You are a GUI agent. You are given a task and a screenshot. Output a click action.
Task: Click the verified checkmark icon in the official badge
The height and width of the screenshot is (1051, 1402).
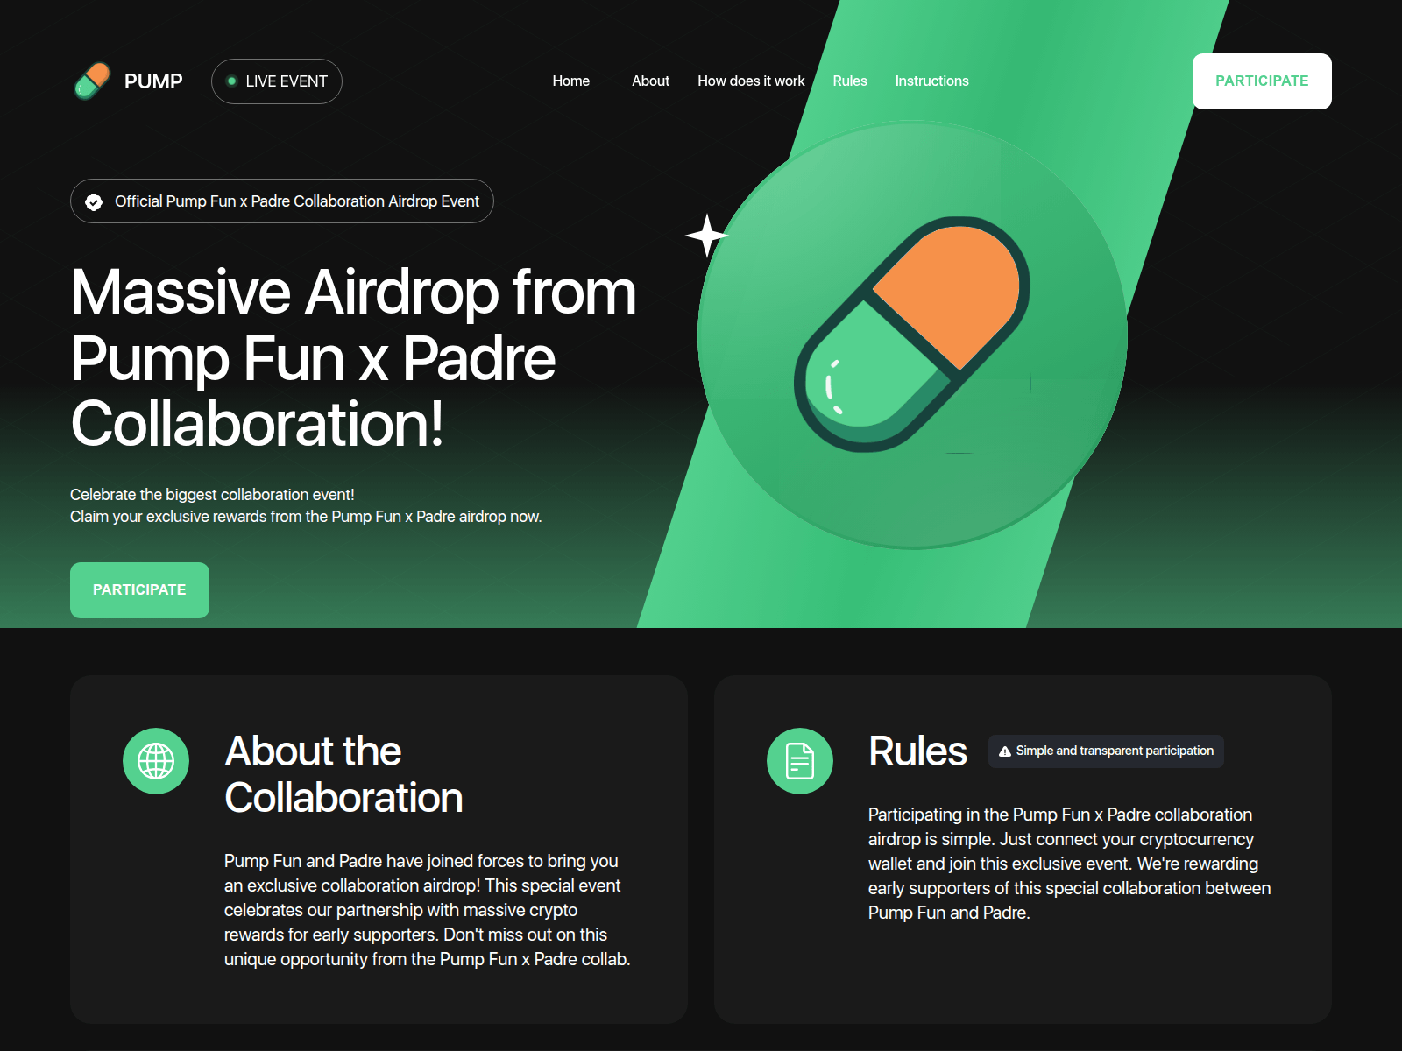94,202
